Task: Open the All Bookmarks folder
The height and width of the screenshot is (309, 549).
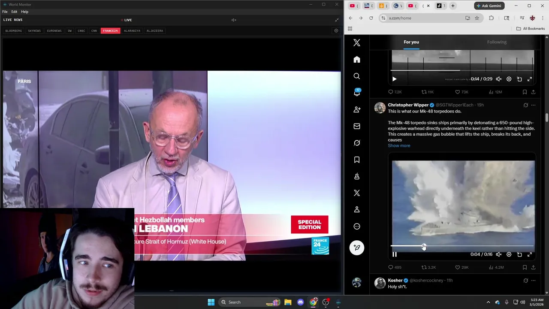Action: coord(530,28)
